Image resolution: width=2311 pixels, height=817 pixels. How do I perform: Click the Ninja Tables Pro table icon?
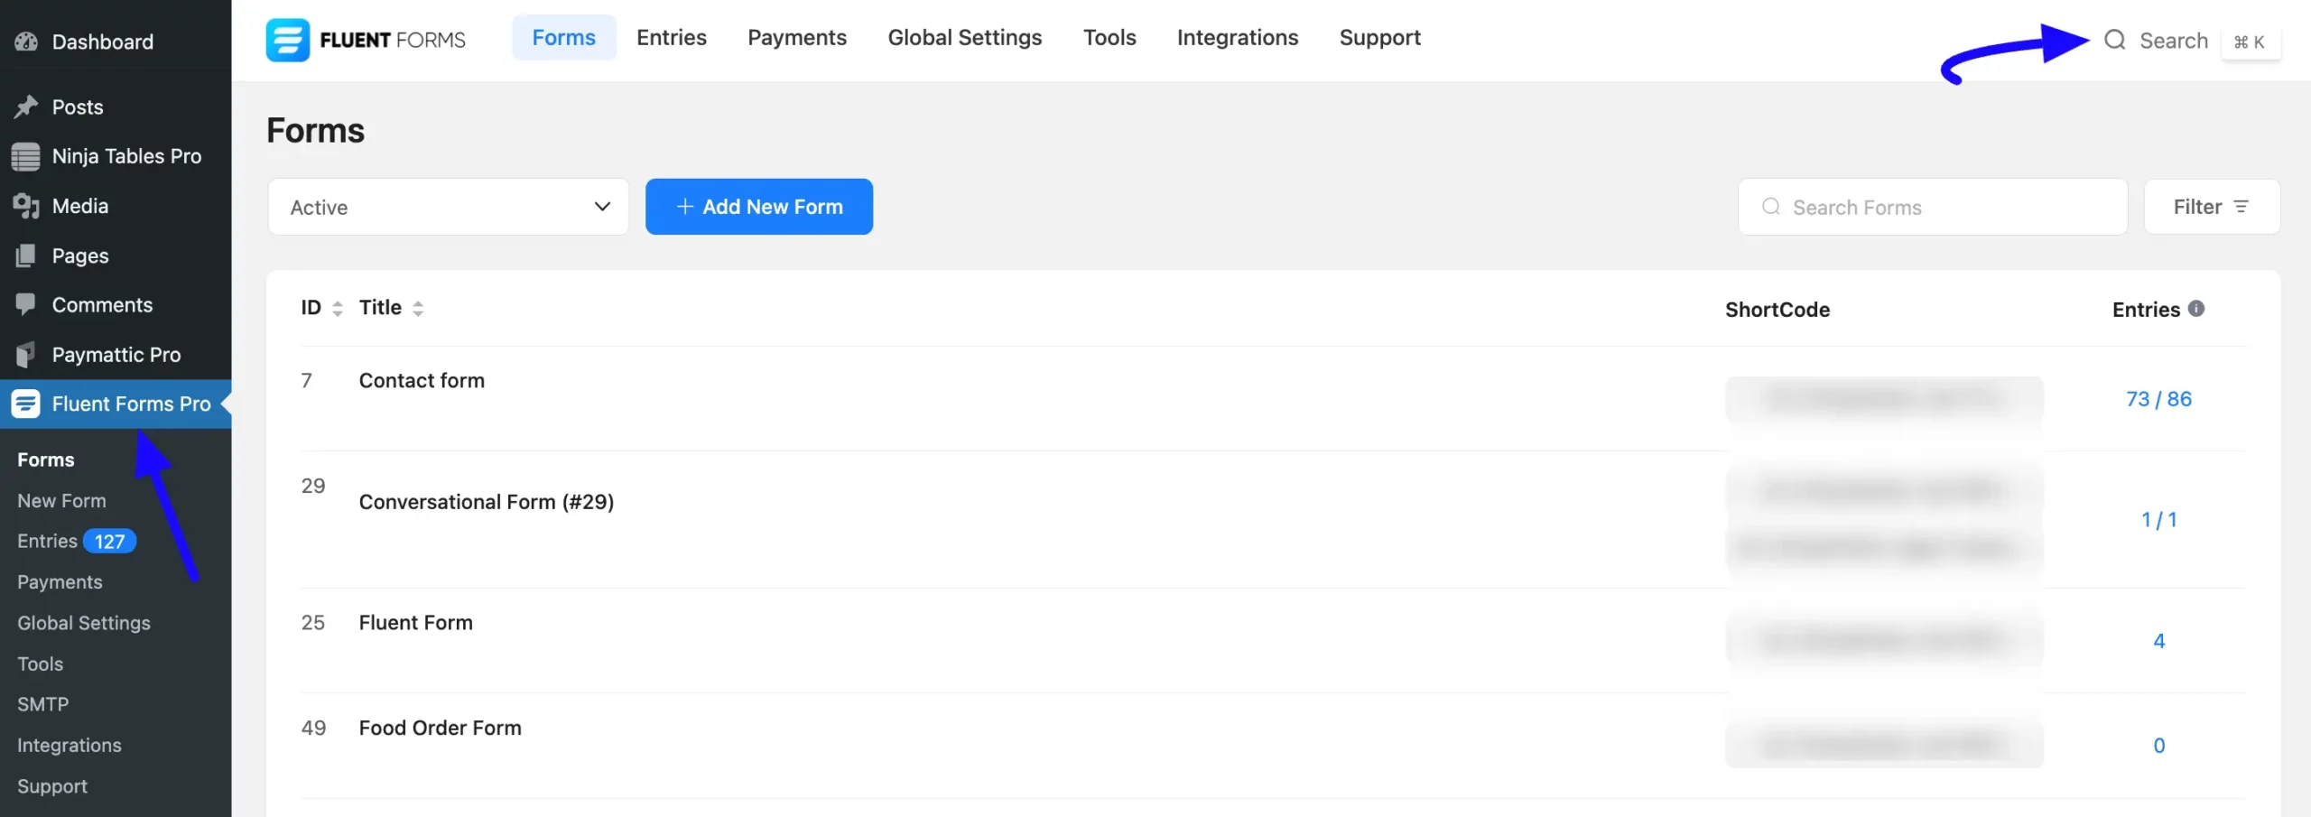click(x=25, y=156)
